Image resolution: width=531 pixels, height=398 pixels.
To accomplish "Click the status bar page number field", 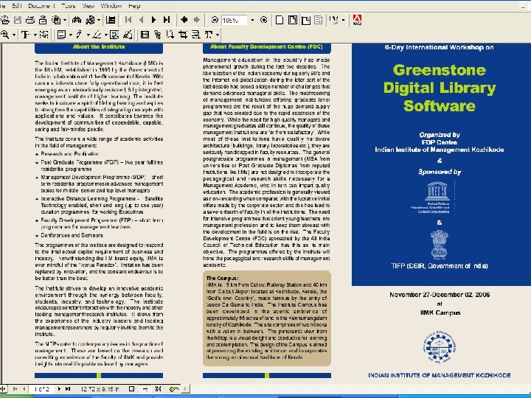I will tap(41, 389).
